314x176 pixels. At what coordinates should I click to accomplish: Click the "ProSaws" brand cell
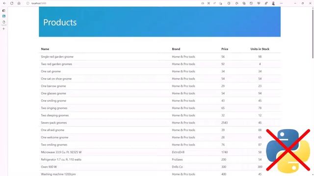point(177,159)
